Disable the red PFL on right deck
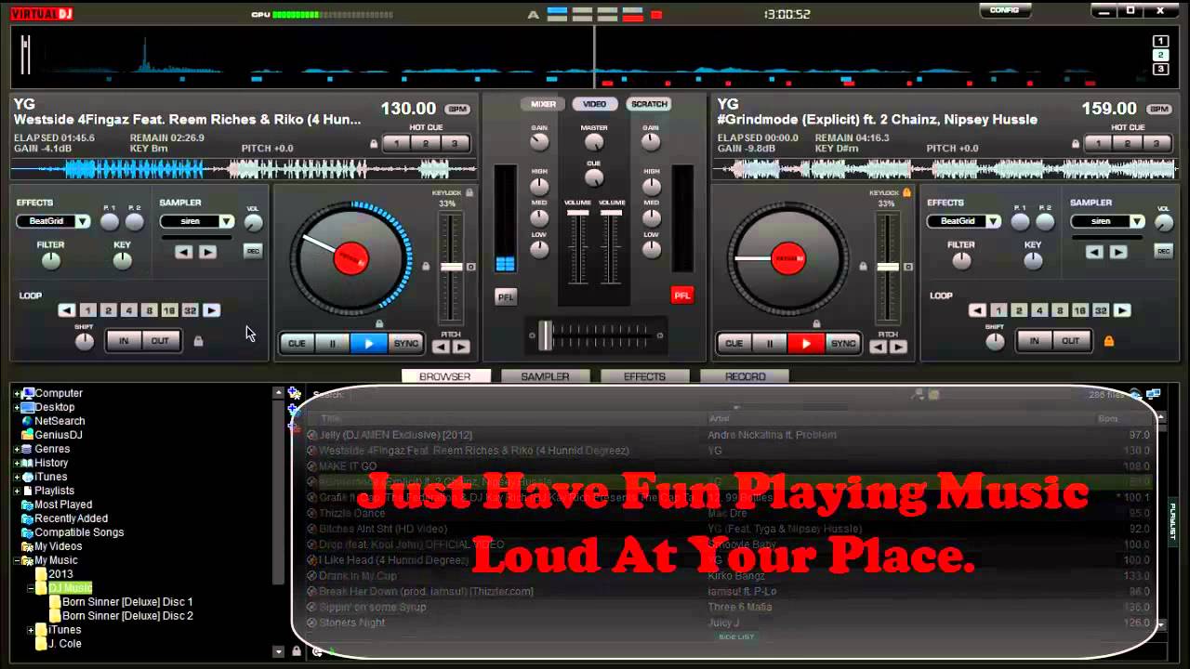 click(681, 295)
